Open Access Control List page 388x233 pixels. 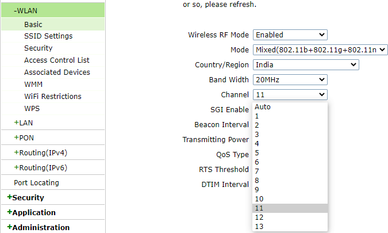pos(57,60)
